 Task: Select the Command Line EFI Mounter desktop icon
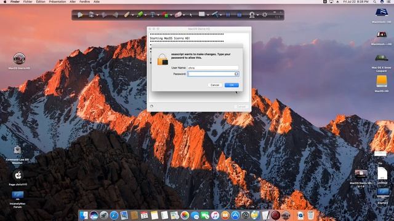[17, 150]
